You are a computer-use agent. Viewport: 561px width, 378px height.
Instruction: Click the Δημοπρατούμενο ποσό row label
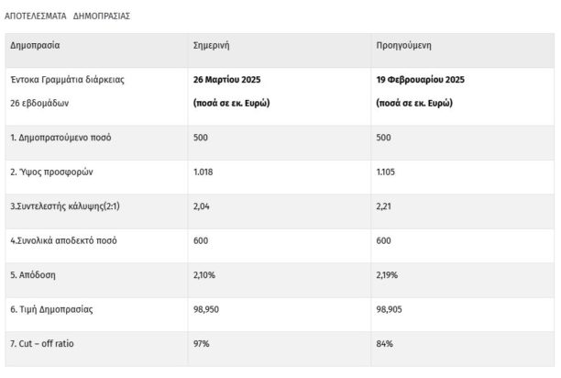click(60, 138)
